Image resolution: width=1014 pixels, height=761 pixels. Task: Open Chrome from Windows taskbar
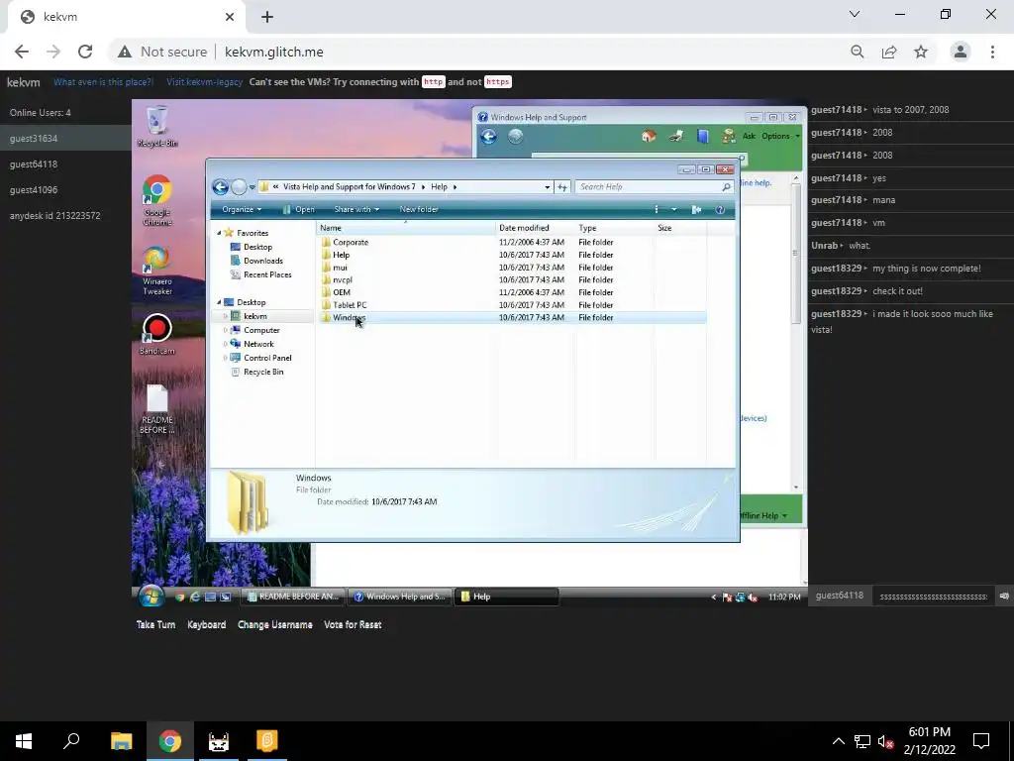170,741
